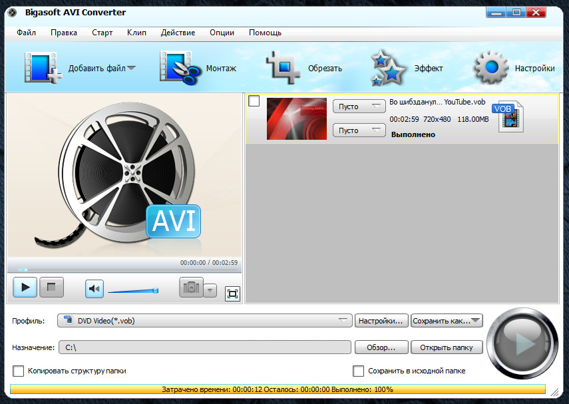Open the Правка menu
Viewport: 569px width, 404px height.
(64, 33)
